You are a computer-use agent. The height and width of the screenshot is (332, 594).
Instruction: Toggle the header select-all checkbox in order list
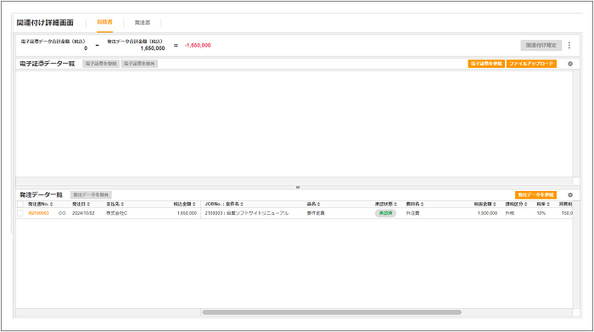pyautogui.click(x=20, y=205)
